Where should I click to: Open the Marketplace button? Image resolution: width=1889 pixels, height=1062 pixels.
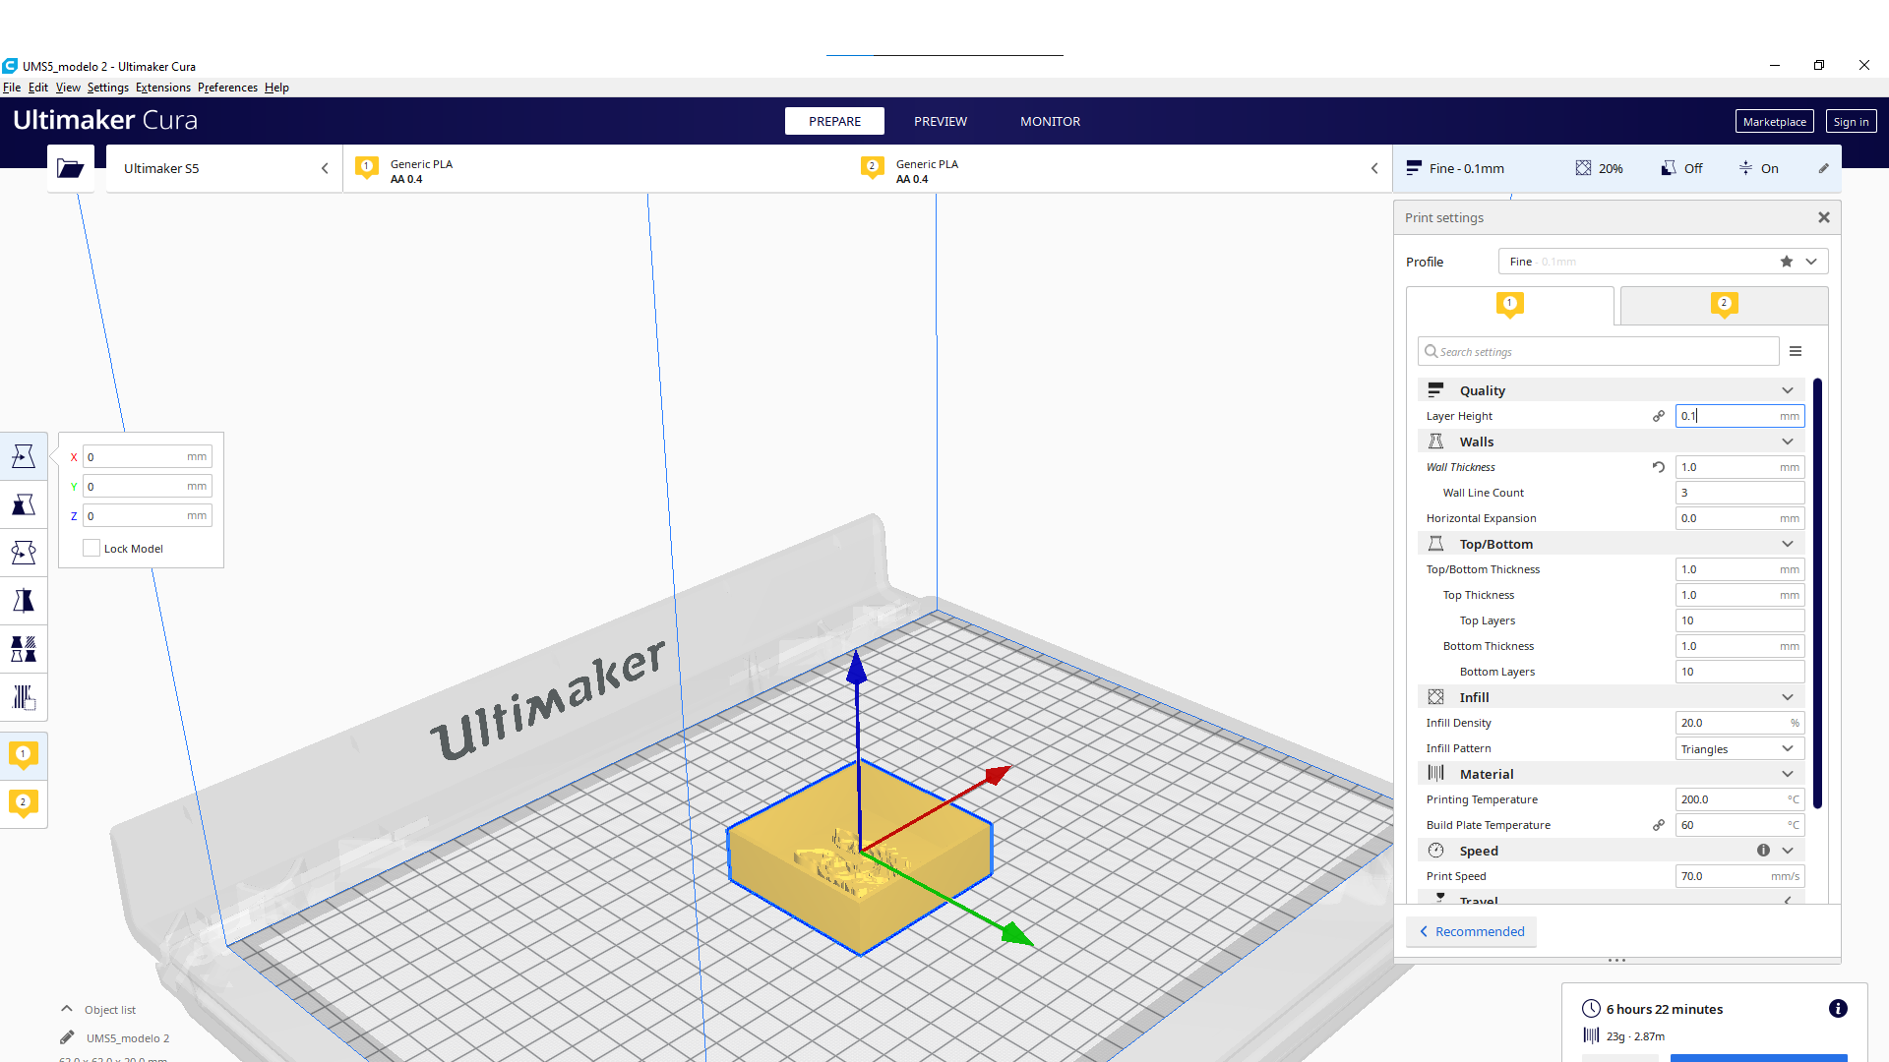click(x=1774, y=121)
